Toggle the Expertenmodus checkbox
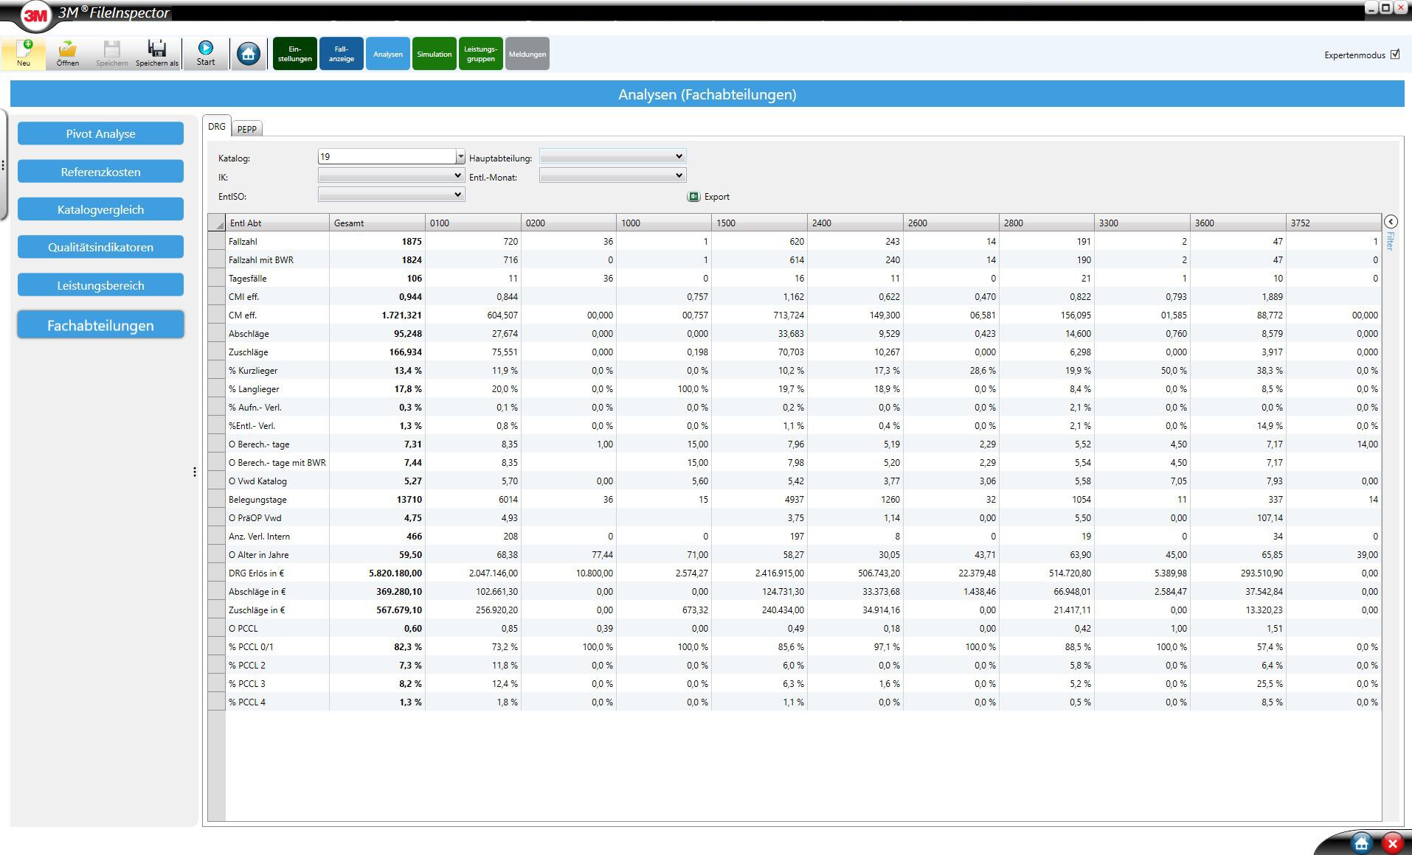 click(1395, 55)
